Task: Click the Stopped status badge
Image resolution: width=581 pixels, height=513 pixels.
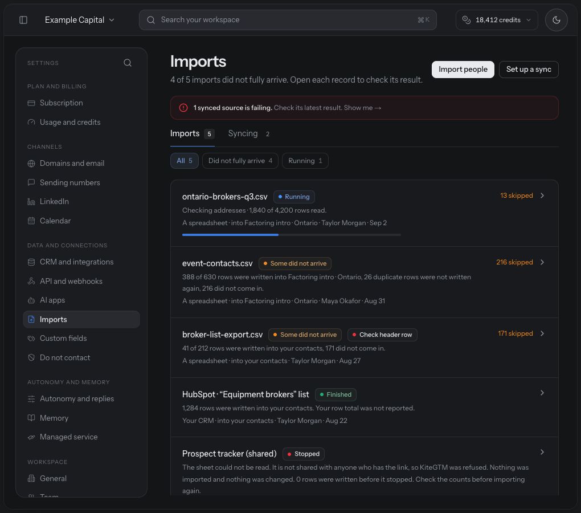Action: click(x=303, y=454)
